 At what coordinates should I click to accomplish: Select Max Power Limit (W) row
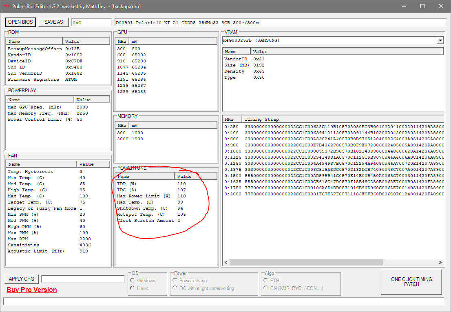tap(166, 196)
